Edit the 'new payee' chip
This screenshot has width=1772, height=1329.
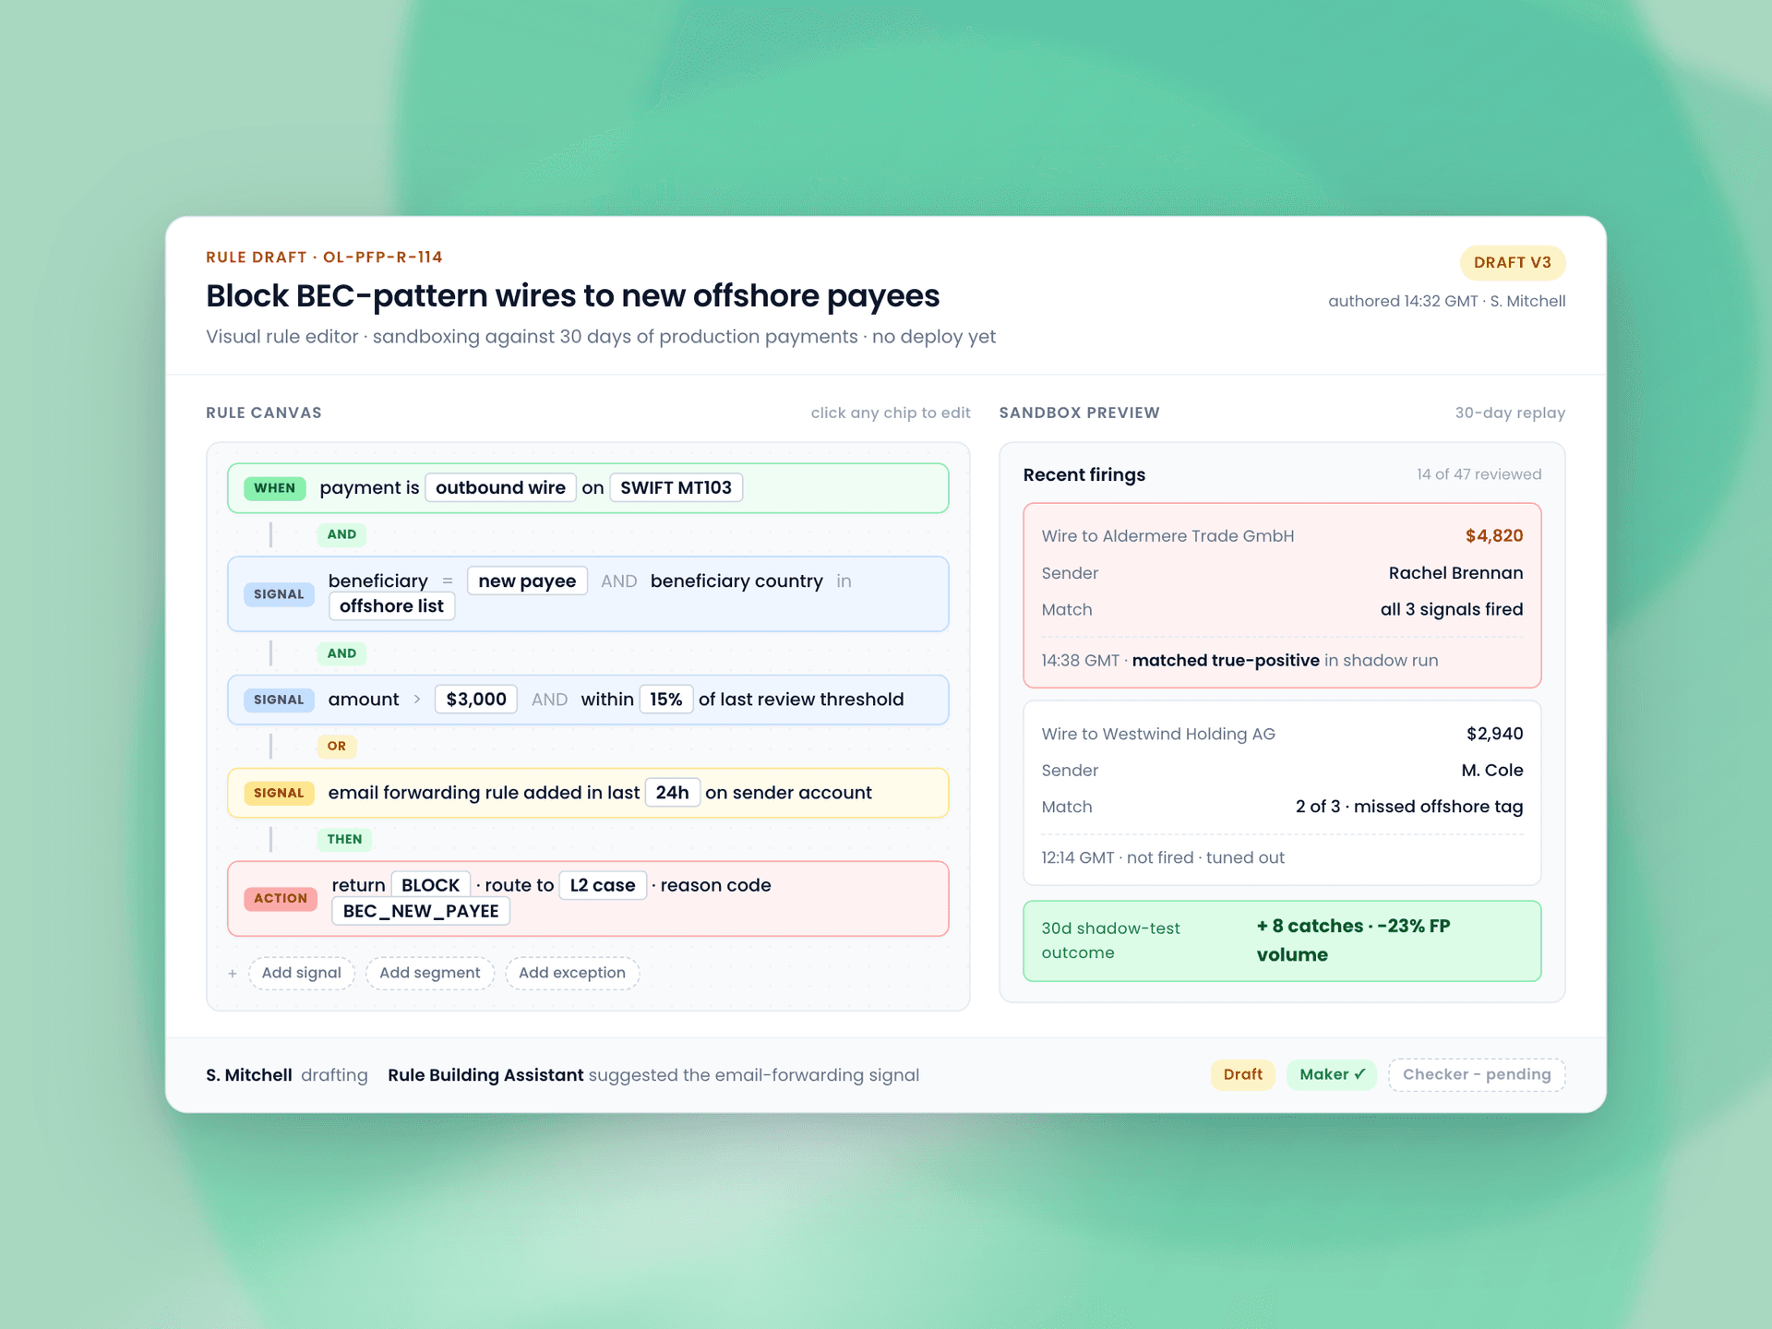(x=527, y=581)
